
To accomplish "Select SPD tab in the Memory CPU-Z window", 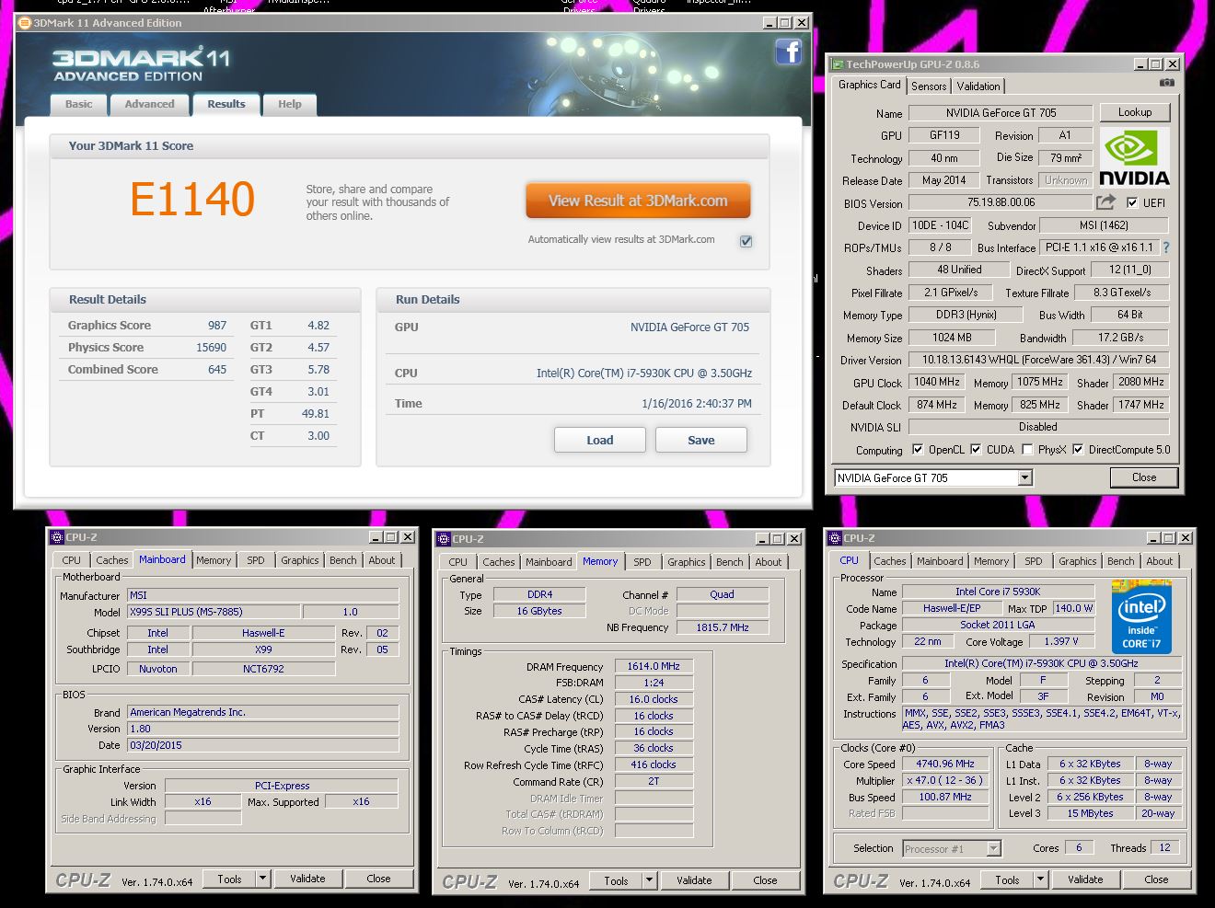I will pos(642,561).
